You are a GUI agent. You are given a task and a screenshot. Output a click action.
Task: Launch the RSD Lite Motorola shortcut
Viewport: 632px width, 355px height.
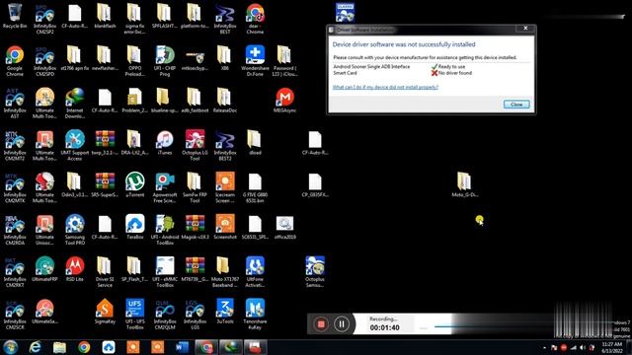coord(75,269)
